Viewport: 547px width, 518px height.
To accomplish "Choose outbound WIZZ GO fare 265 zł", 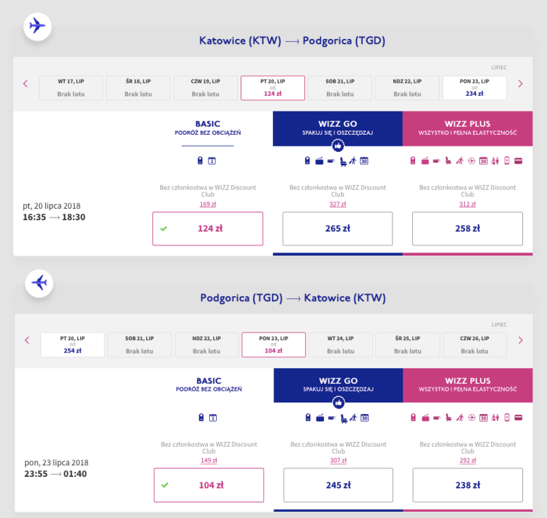I will click(x=338, y=229).
